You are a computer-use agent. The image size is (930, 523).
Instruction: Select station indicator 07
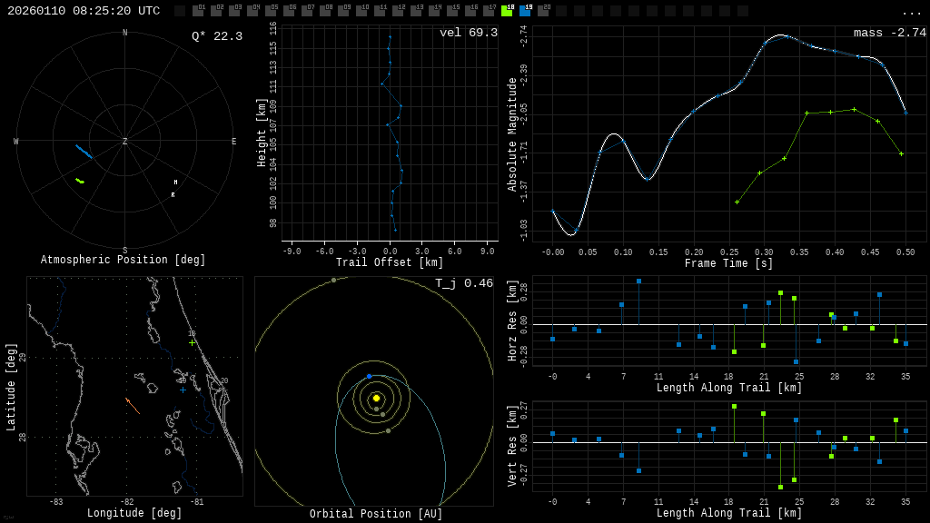click(x=307, y=11)
